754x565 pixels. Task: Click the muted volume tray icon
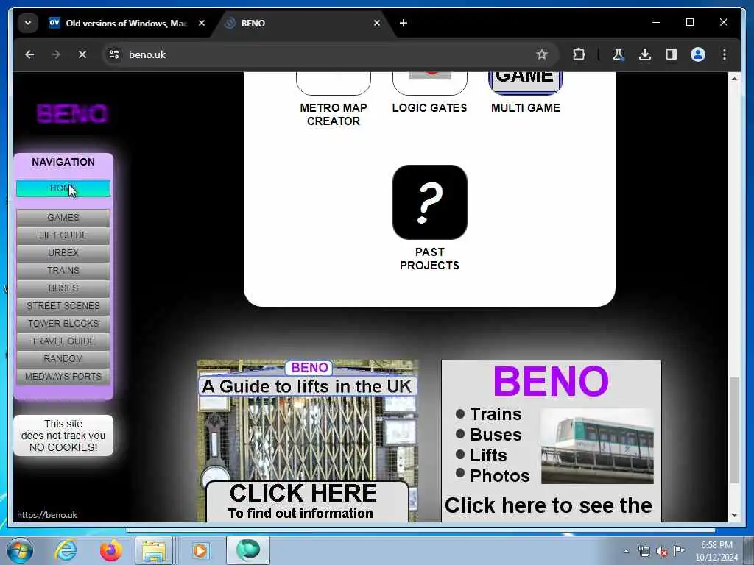point(662,552)
